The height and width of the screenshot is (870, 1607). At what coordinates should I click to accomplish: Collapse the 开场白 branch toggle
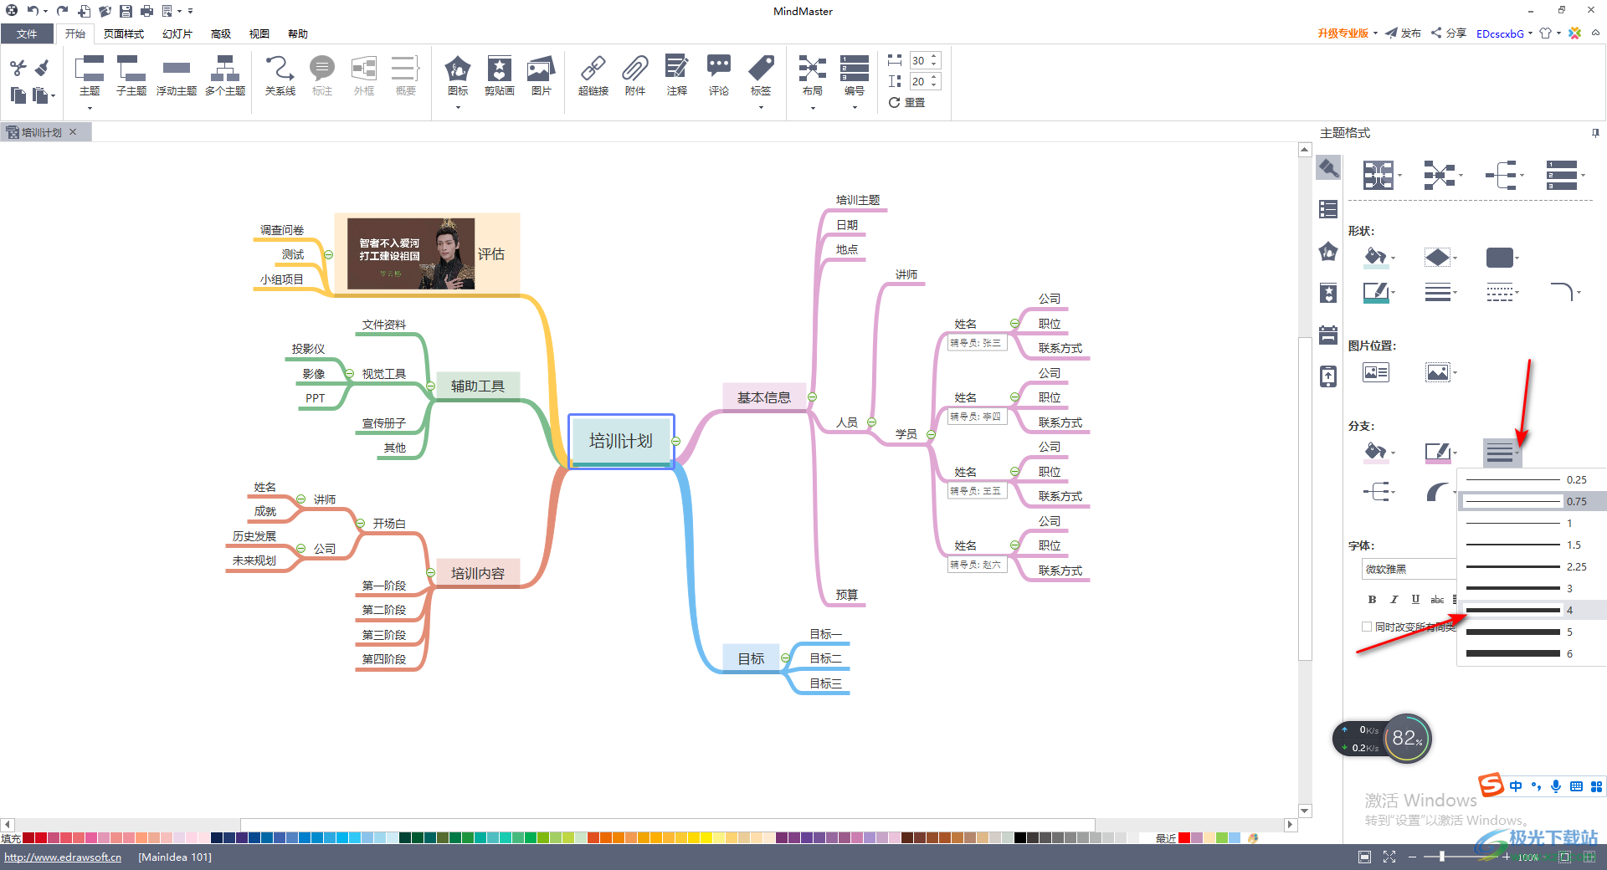pyautogui.click(x=360, y=524)
